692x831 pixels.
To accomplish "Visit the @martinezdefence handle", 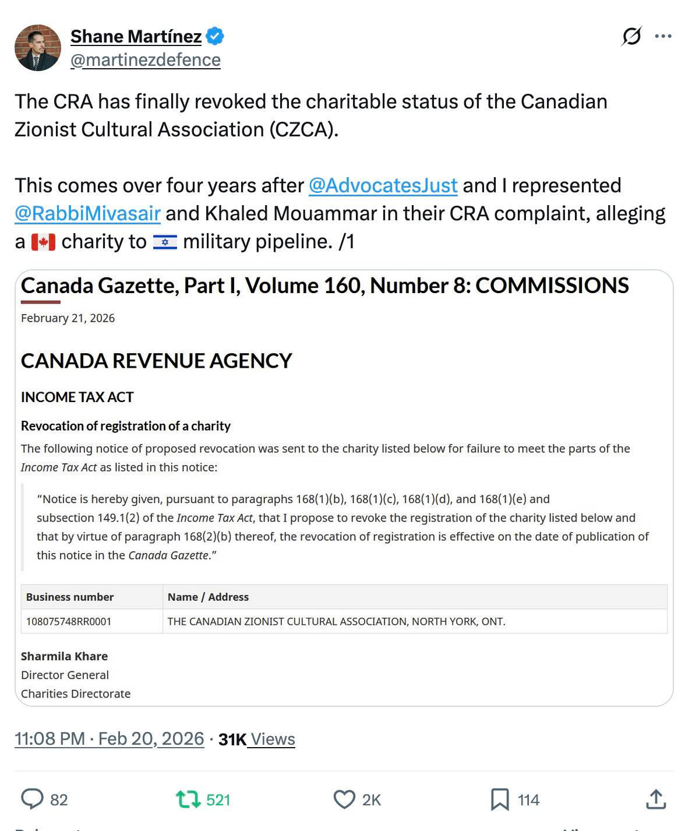I will (x=145, y=60).
